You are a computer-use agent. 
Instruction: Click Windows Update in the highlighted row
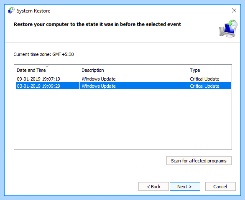[x=99, y=86]
